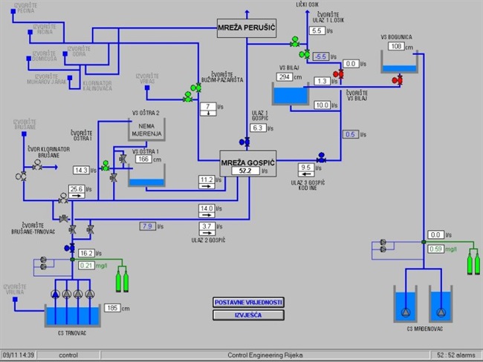Click the Izvorište Vrilina source marker
The image size is (483, 362).
pyautogui.click(x=15, y=299)
